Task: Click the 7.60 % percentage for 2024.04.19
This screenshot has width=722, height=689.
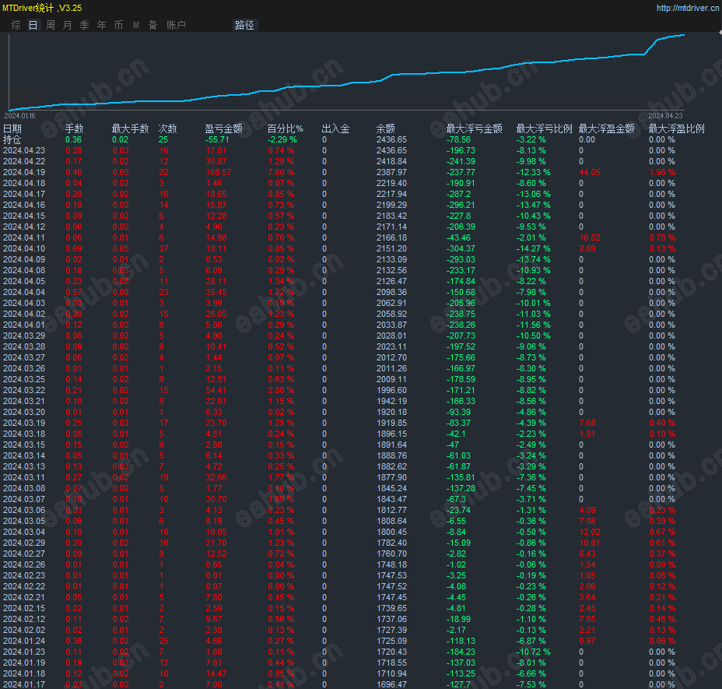Action: click(281, 172)
